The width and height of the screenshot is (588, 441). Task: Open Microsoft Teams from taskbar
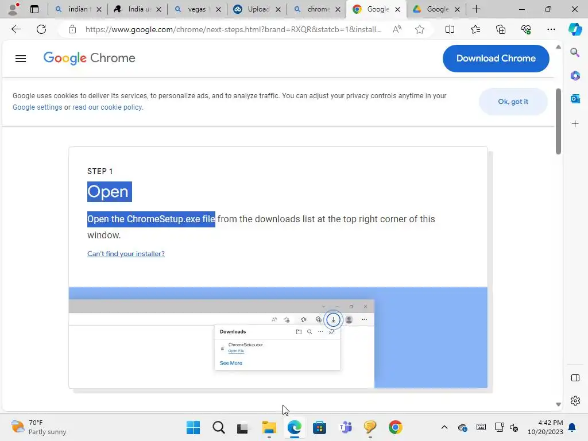pos(345,427)
